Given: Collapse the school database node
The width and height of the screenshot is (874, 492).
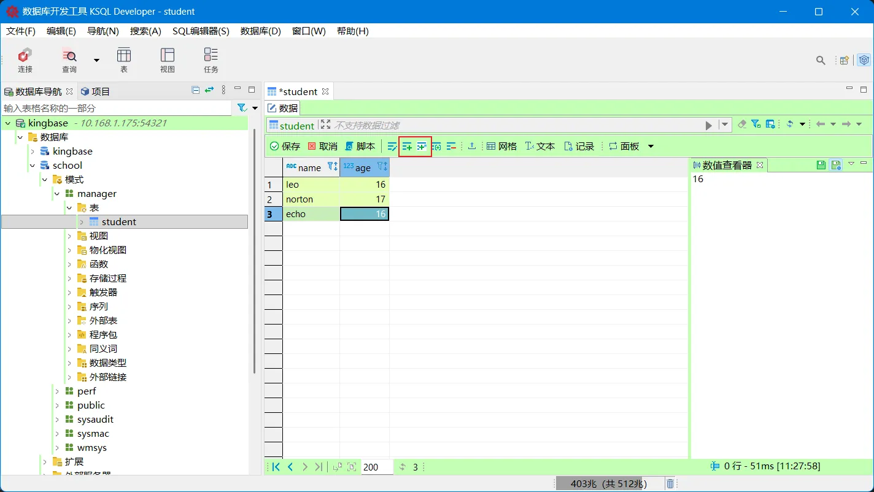Looking at the screenshot, I should click(x=33, y=165).
